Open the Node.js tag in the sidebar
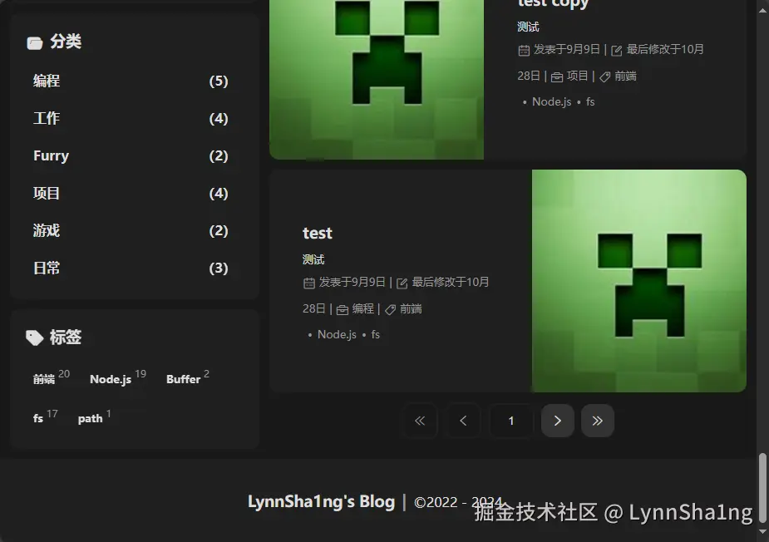Viewport: 769px width, 542px height. [110, 379]
